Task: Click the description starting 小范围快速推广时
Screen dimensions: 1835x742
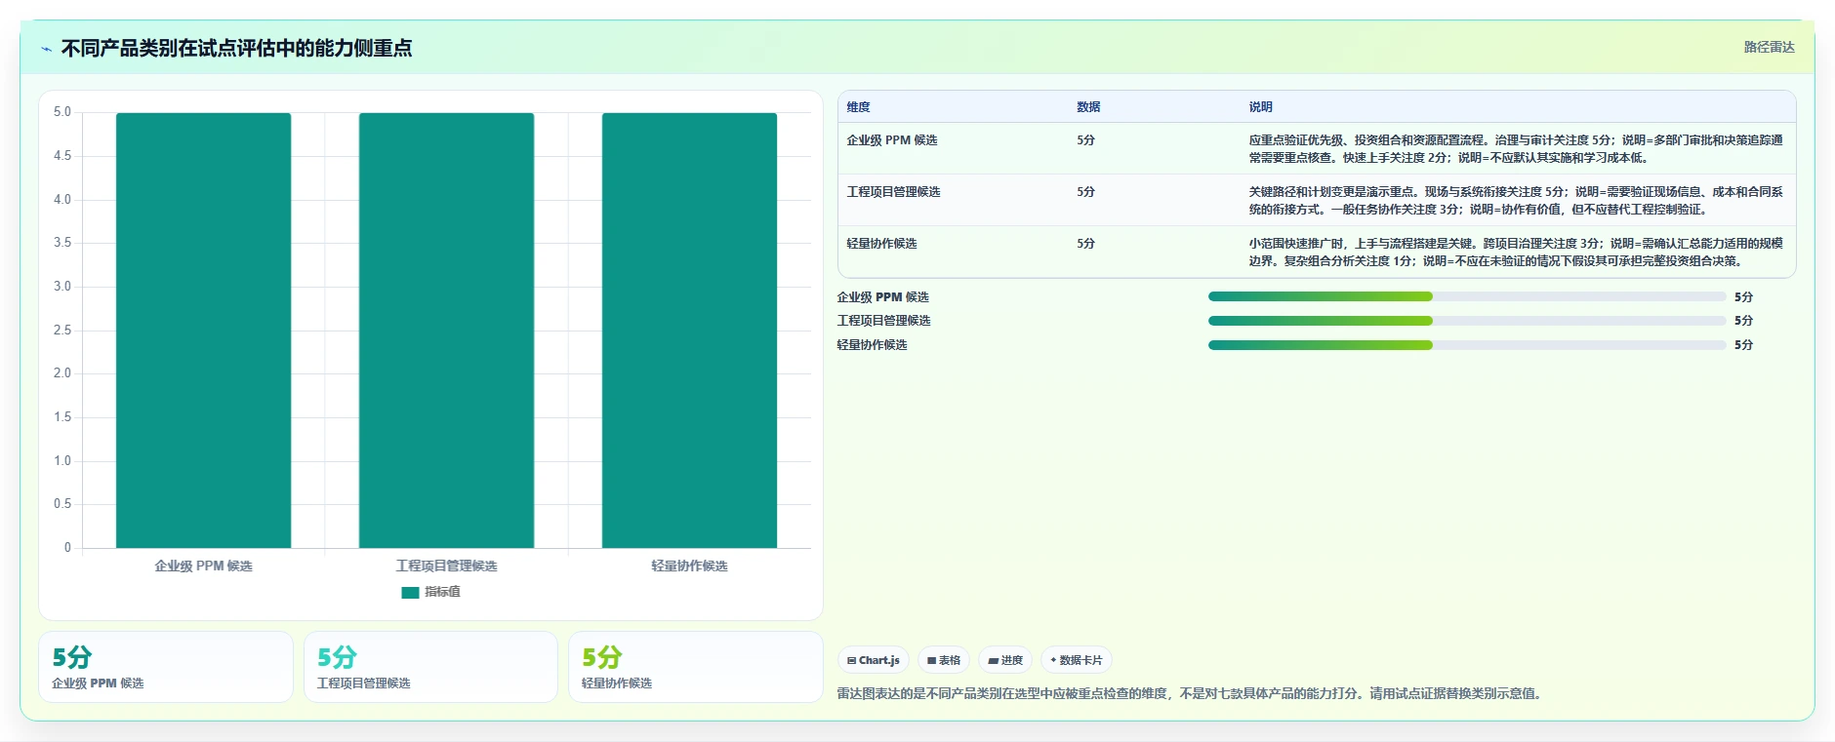Action: click(x=1516, y=253)
